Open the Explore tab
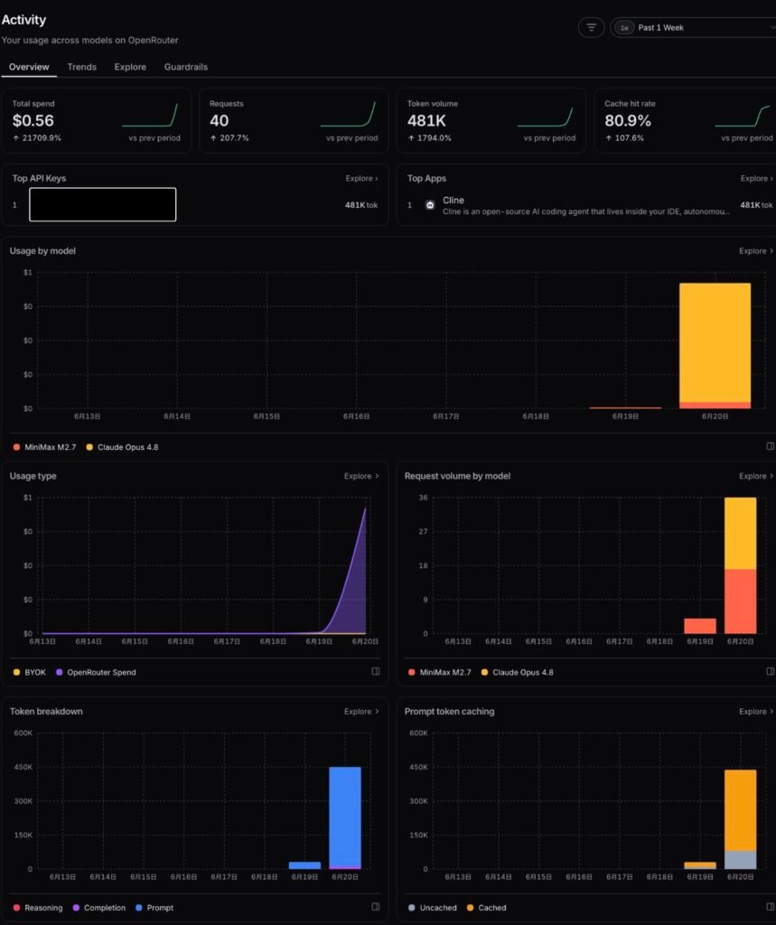The image size is (776, 925). click(x=130, y=67)
